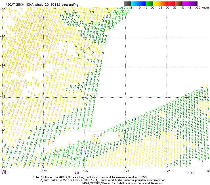The width and height of the screenshot is (210, 185).
Task: Click the -62 latitude label
Action: [x=3, y=36]
